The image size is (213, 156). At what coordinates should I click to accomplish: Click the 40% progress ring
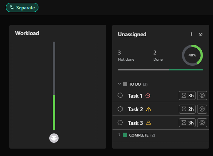pos(192,55)
